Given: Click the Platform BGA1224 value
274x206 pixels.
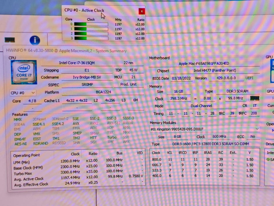Looking at the screenshot, I should [x=103, y=92].
